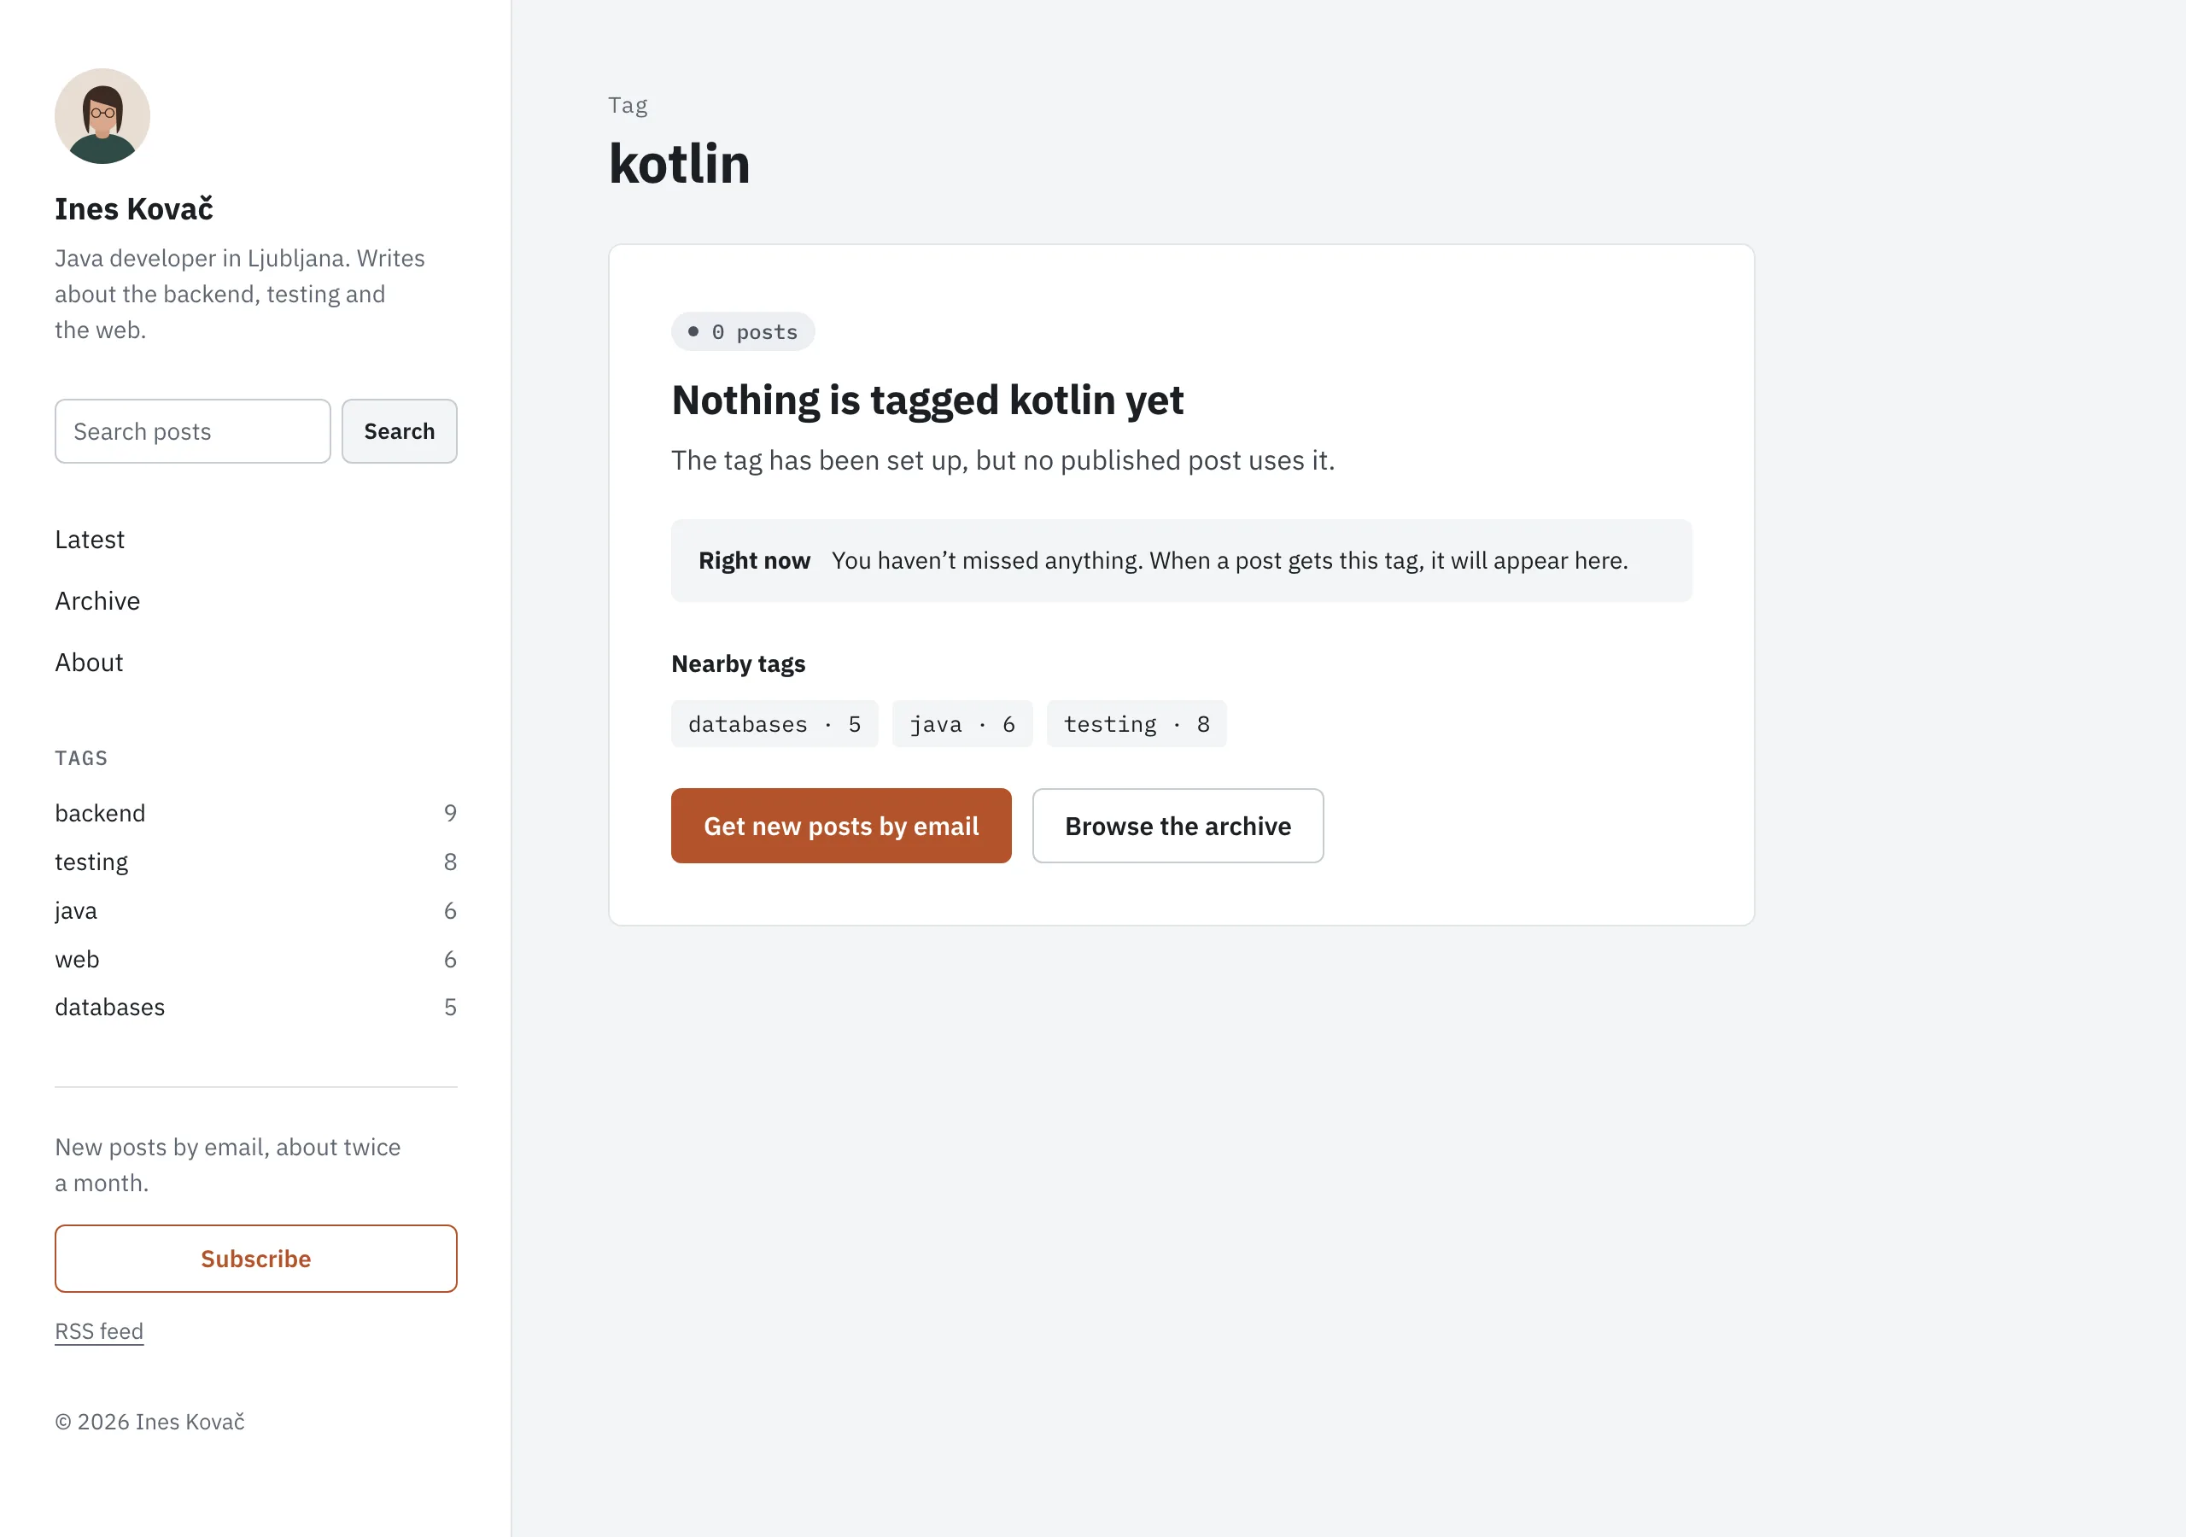Select the java tag in sidebar
This screenshot has height=1537, width=2186.
click(255, 910)
